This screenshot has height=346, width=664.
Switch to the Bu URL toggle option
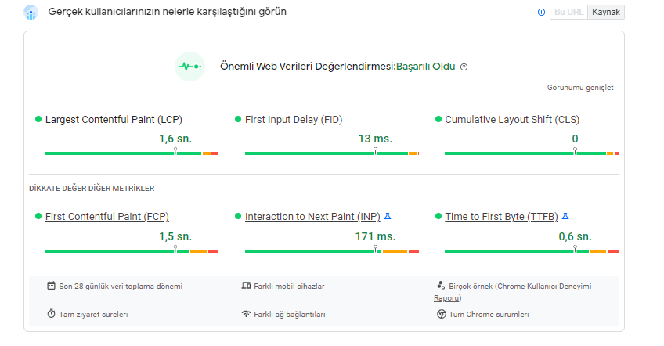[568, 12]
